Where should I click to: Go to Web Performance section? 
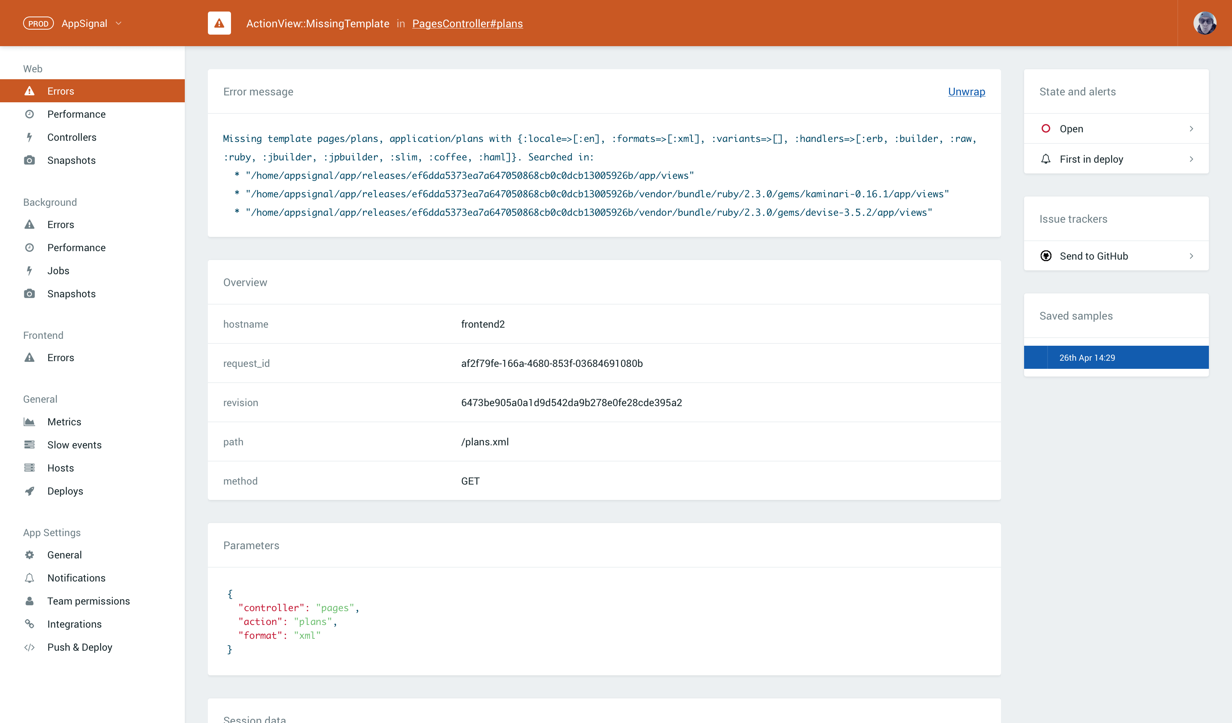(x=76, y=114)
